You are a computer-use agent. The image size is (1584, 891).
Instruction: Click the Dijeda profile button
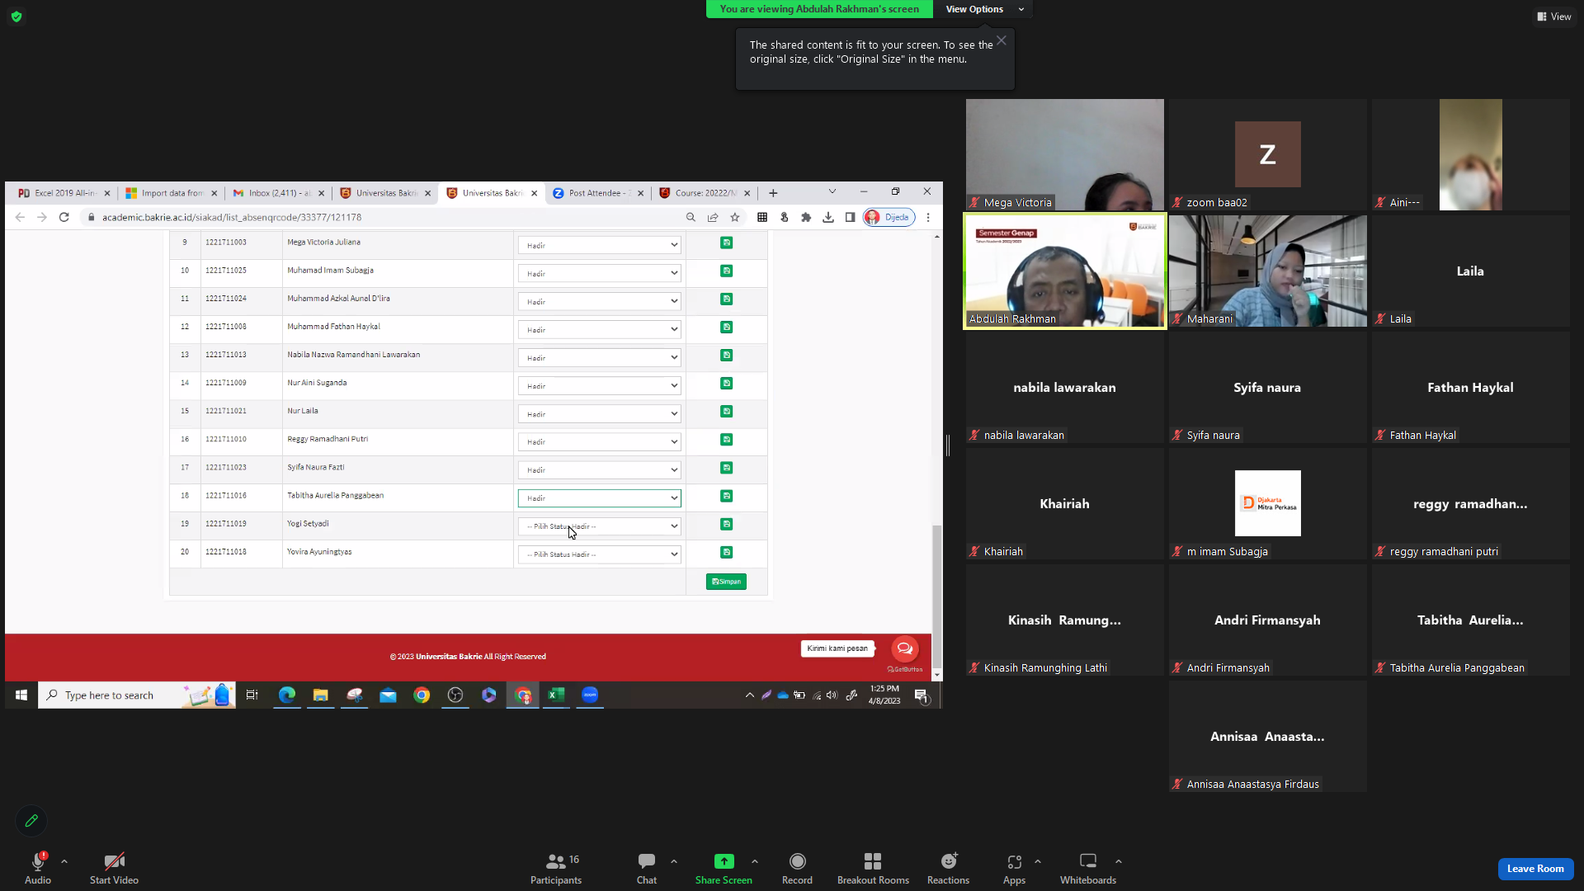tap(889, 217)
